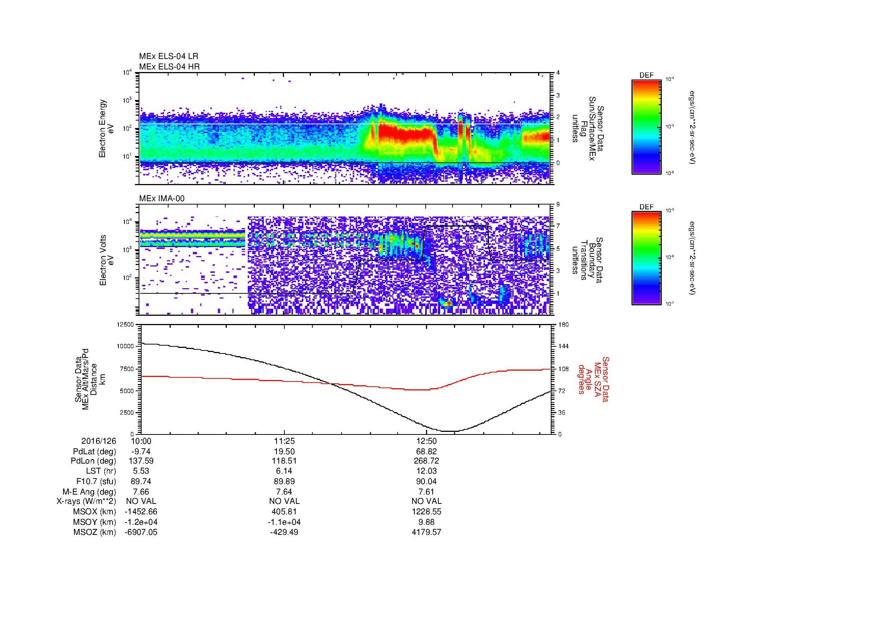Click the 'MEx IMA-00' panel title

click(162, 199)
